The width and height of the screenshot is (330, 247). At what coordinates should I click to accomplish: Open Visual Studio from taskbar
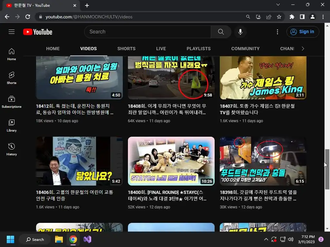click(87, 239)
